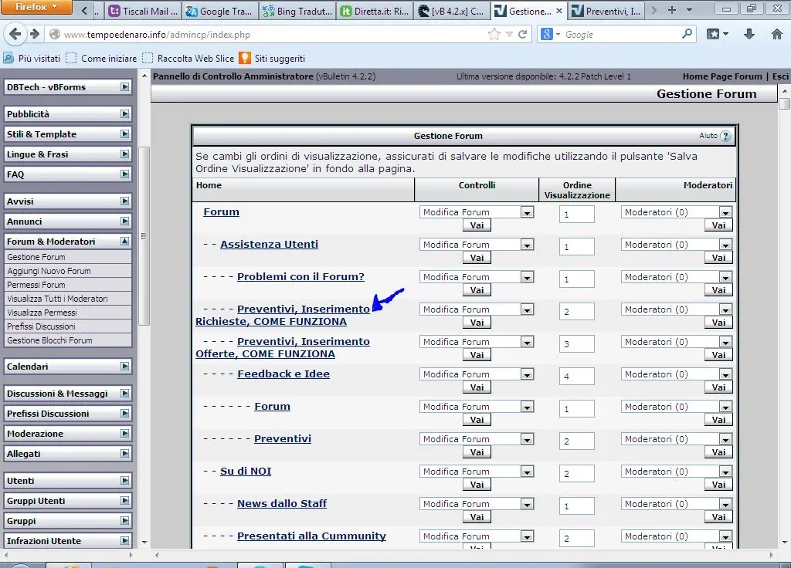Open Moderatori dropdown for Su di NOI
Viewport: 791px width, 568px height.
677,472
